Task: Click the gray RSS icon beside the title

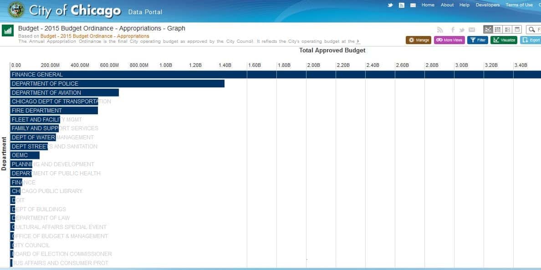Action: click(440, 30)
